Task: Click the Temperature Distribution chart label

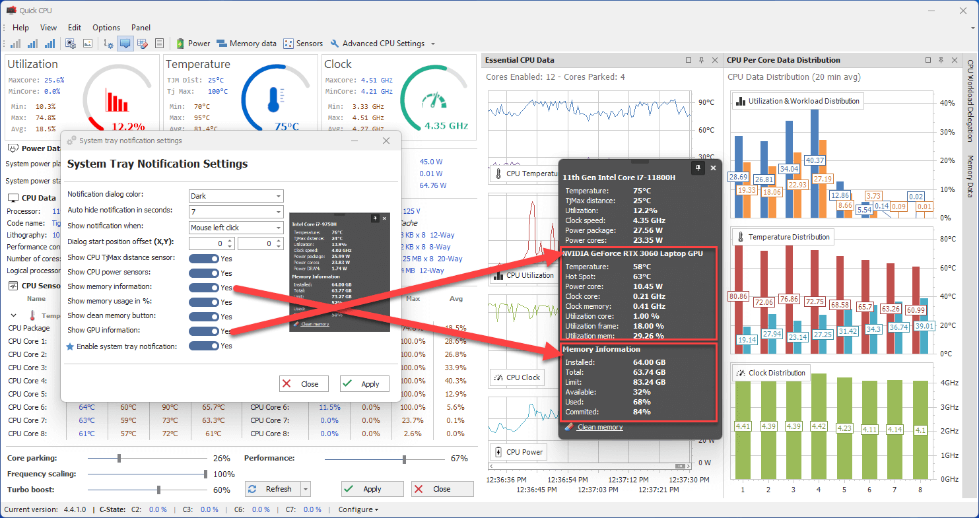Action: pos(784,237)
